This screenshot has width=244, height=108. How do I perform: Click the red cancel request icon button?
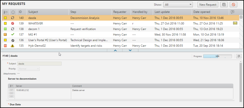pyautogui.click(x=233, y=5)
